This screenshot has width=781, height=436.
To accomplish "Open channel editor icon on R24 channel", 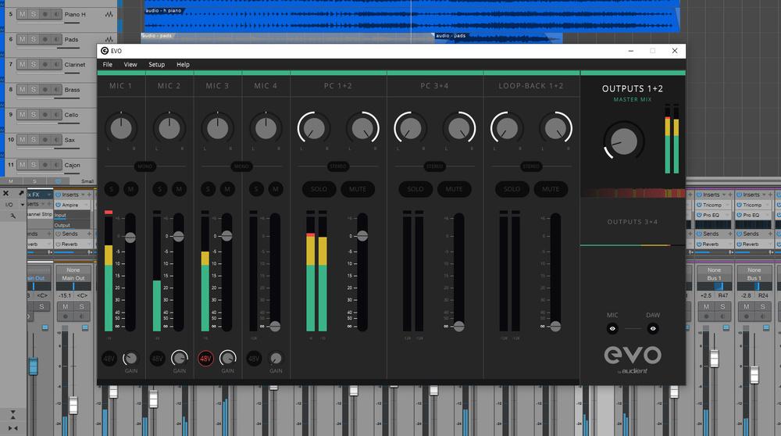I will coord(767,328).
